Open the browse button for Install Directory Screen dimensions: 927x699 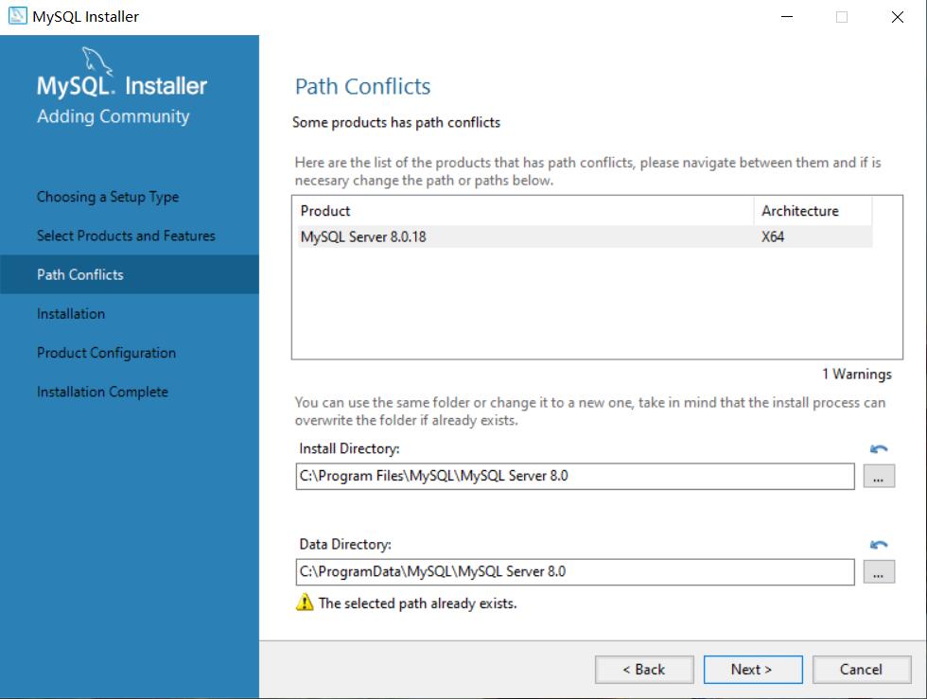tap(879, 476)
